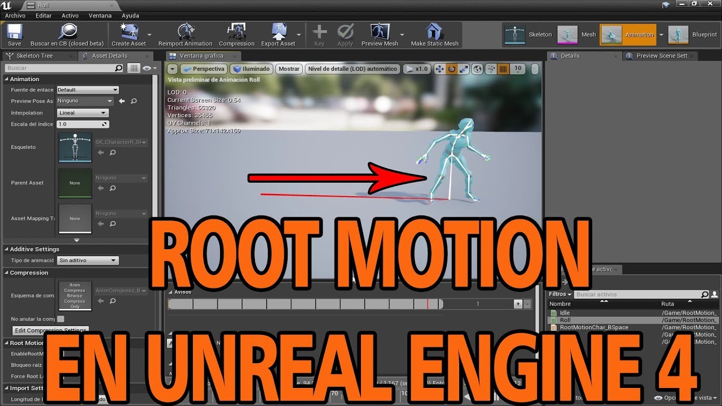Click Nivel de detalle (LOD) automático button
This screenshot has height=406, width=722.
tap(353, 69)
